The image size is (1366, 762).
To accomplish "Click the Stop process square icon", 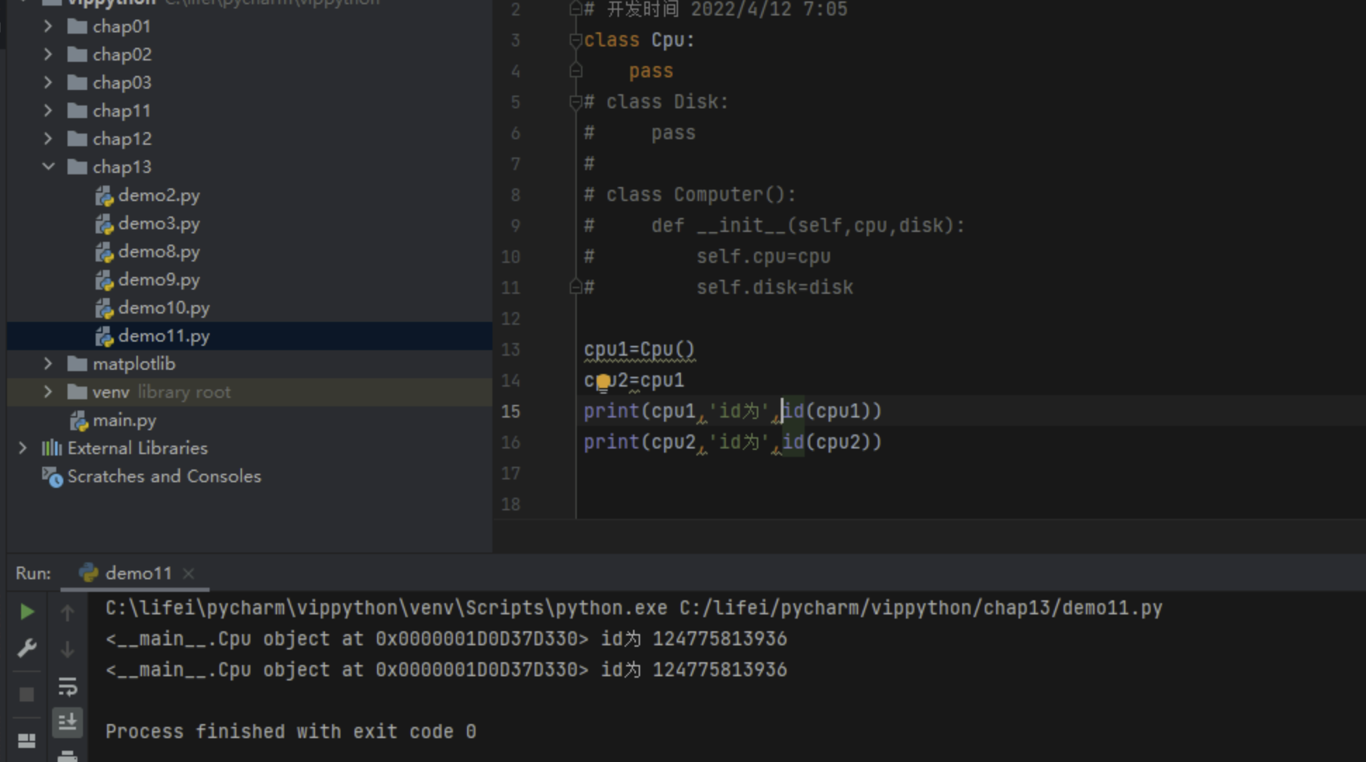I will pyautogui.click(x=27, y=695).
